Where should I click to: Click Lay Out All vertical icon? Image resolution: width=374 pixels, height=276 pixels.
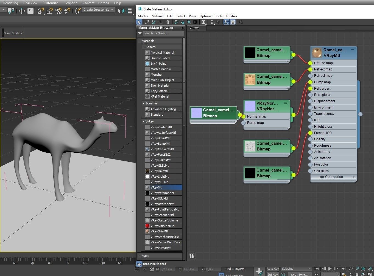point(212,22)
